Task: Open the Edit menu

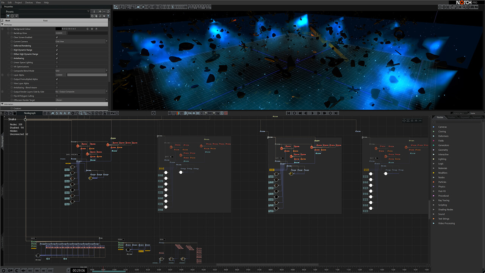Action: 9,2
